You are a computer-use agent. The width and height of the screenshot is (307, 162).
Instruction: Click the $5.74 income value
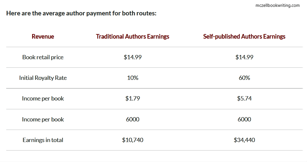pos(244,99)
